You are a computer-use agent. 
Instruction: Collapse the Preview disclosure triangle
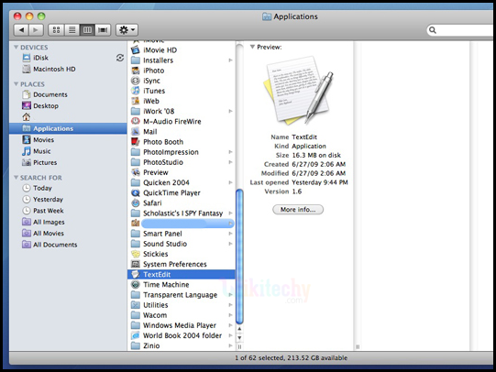click(x=252, y=47)
